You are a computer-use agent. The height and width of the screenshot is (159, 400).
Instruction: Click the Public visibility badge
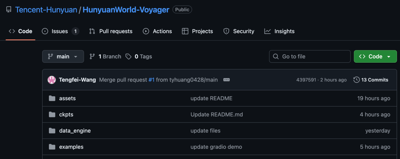pos(182,10)
